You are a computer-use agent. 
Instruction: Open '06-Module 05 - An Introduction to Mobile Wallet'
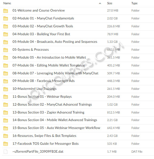coord(49,57)
